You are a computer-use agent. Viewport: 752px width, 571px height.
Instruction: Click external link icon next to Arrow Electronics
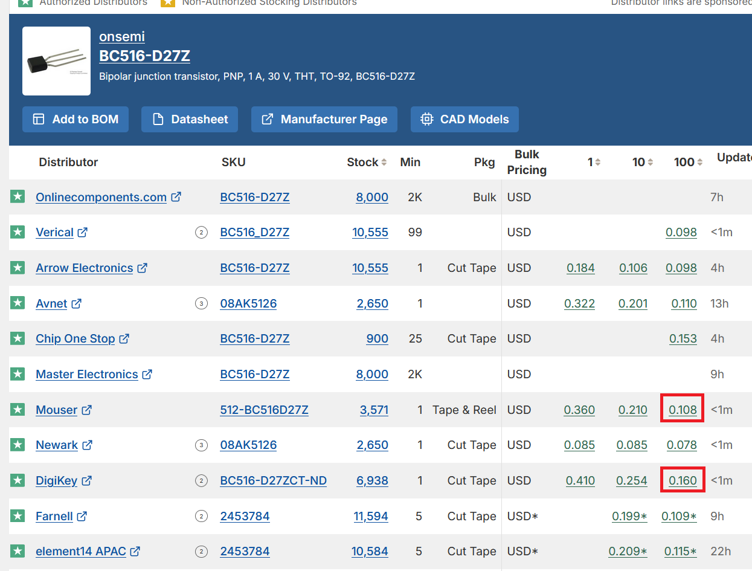click(142, 268)
